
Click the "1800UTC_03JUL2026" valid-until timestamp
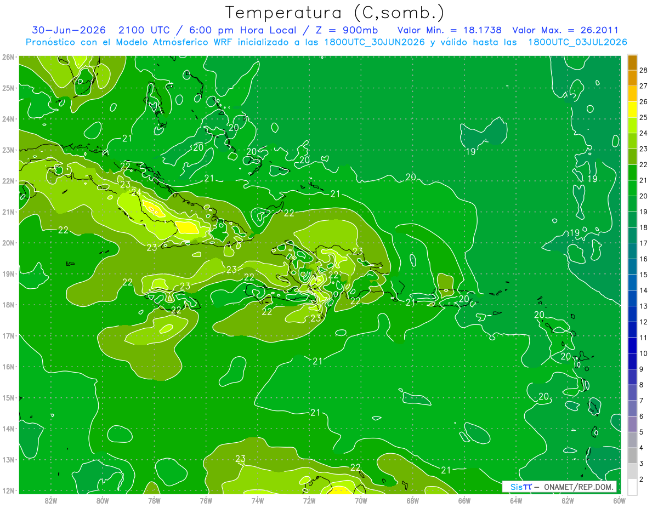pyautogui.click(x=577, y=42)
